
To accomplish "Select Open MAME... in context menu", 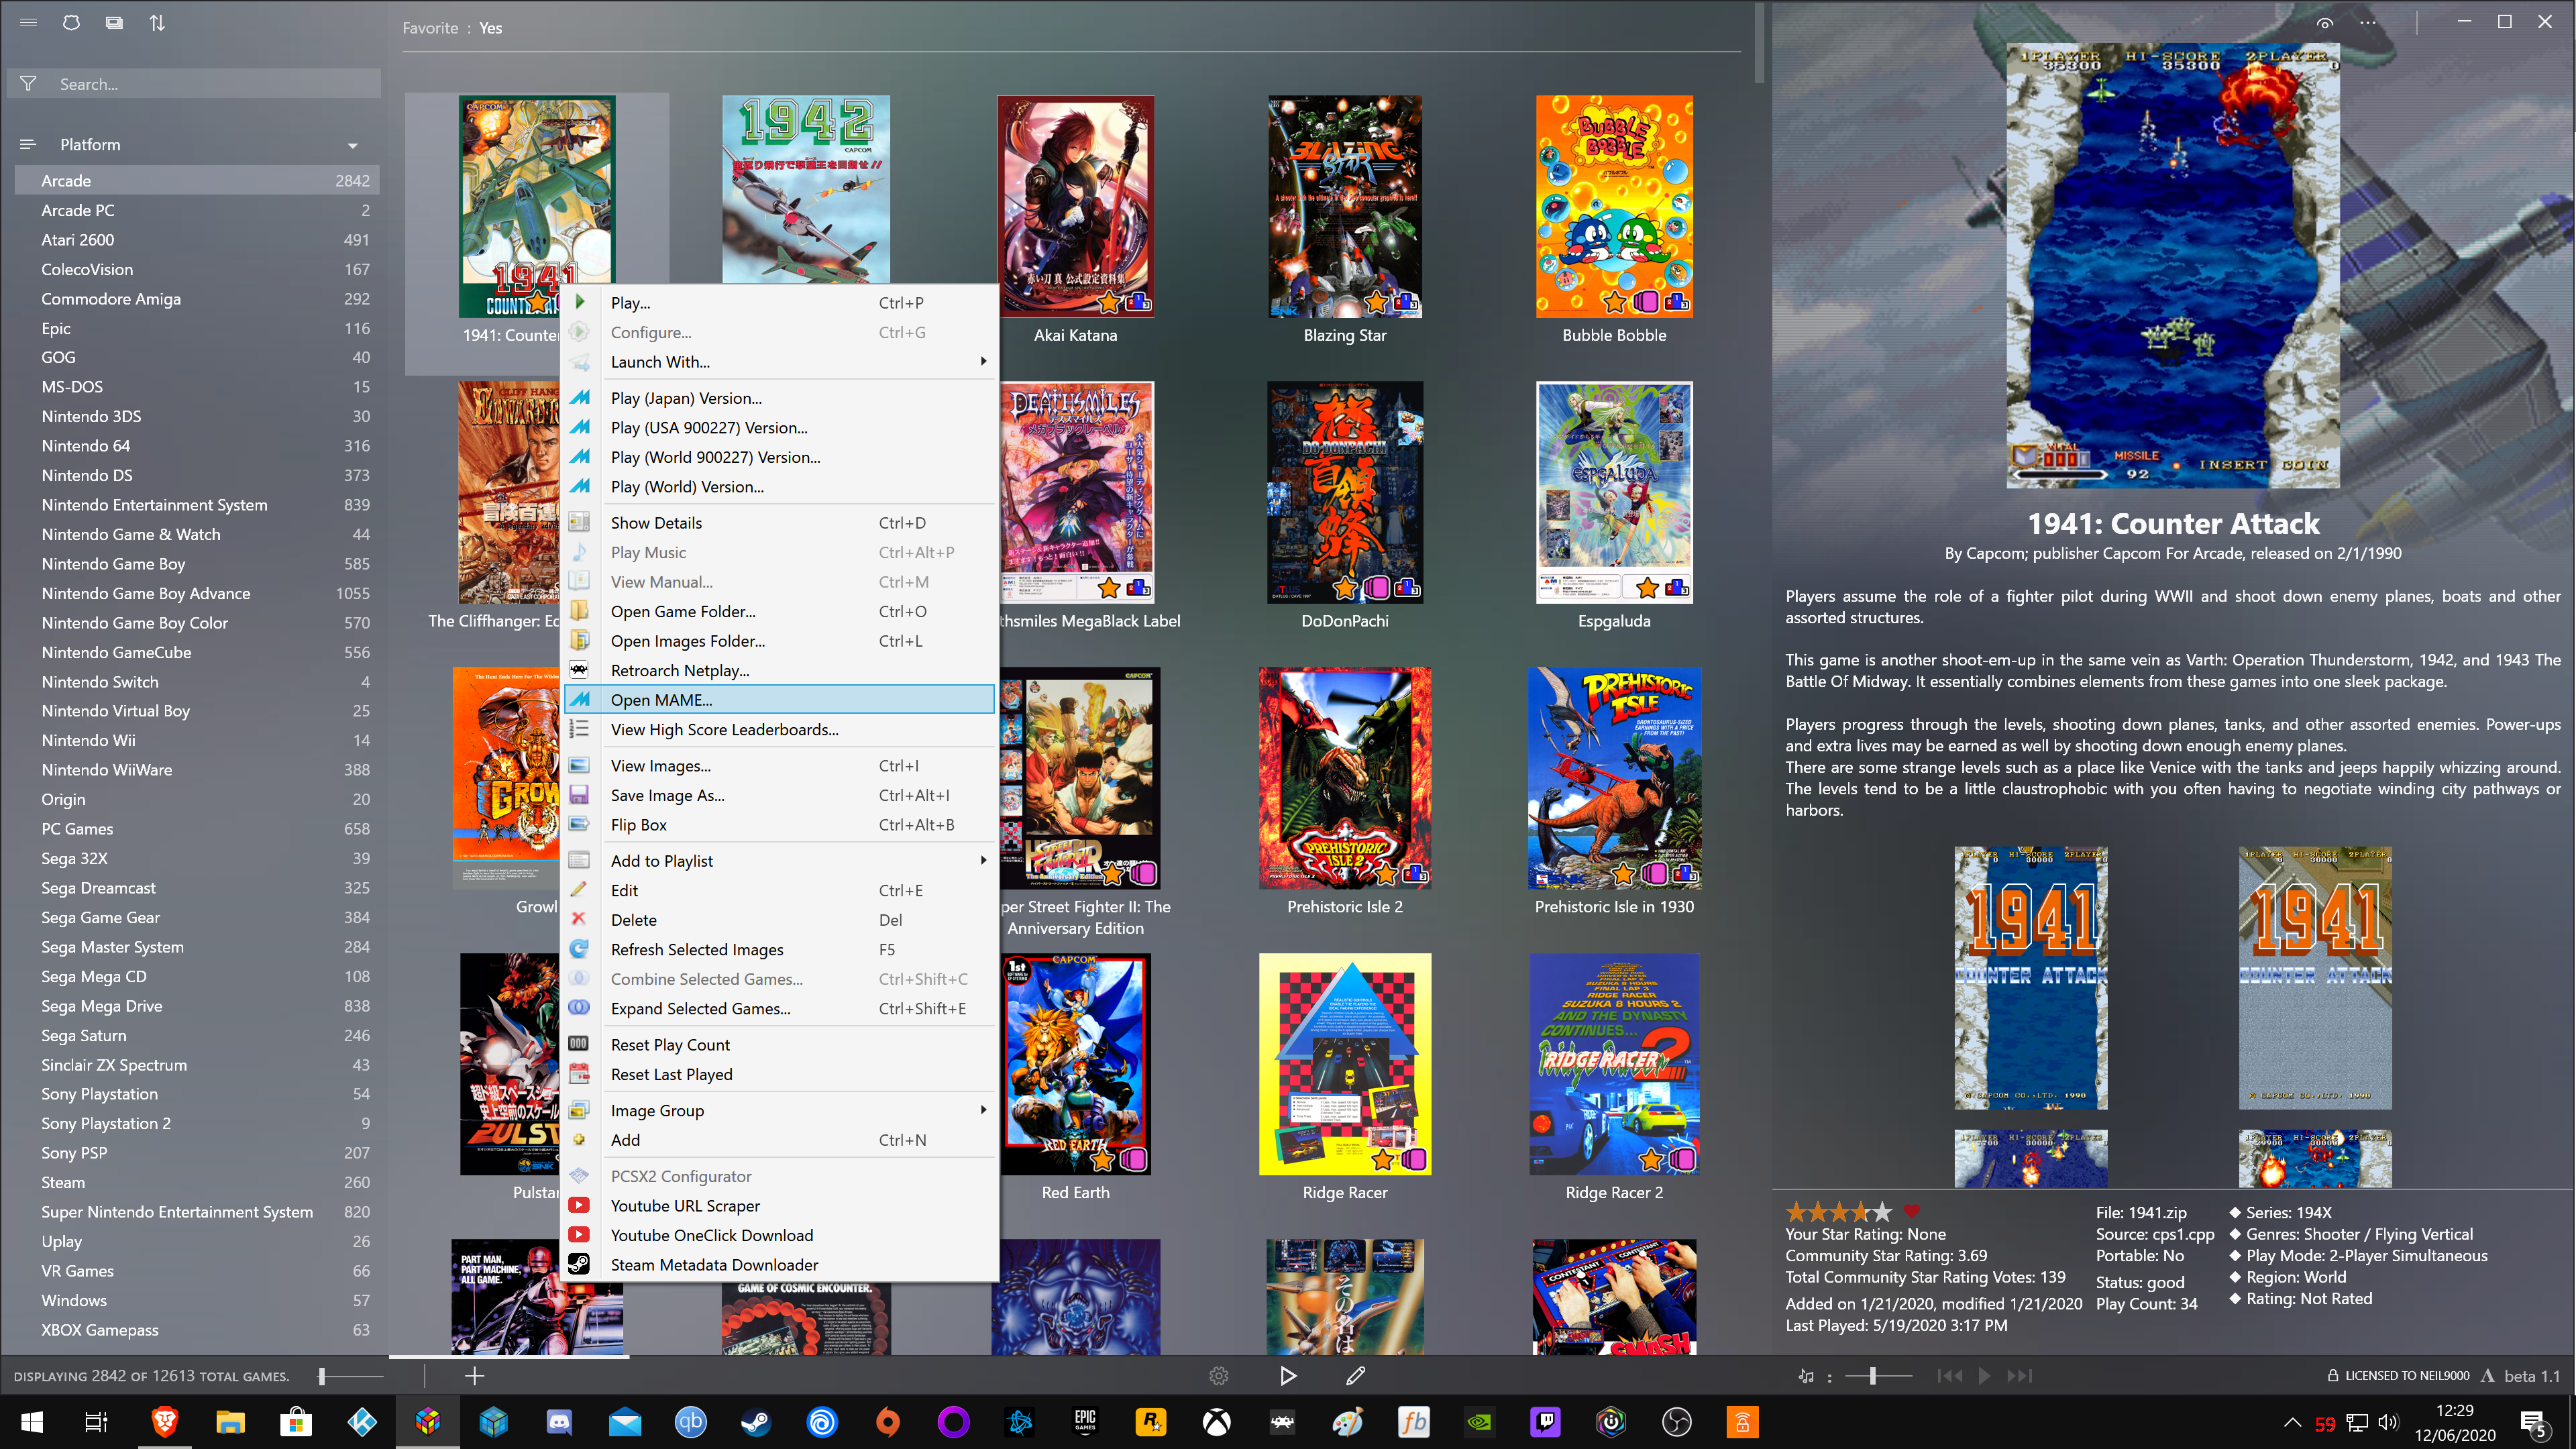I will (x=780, y=699).
